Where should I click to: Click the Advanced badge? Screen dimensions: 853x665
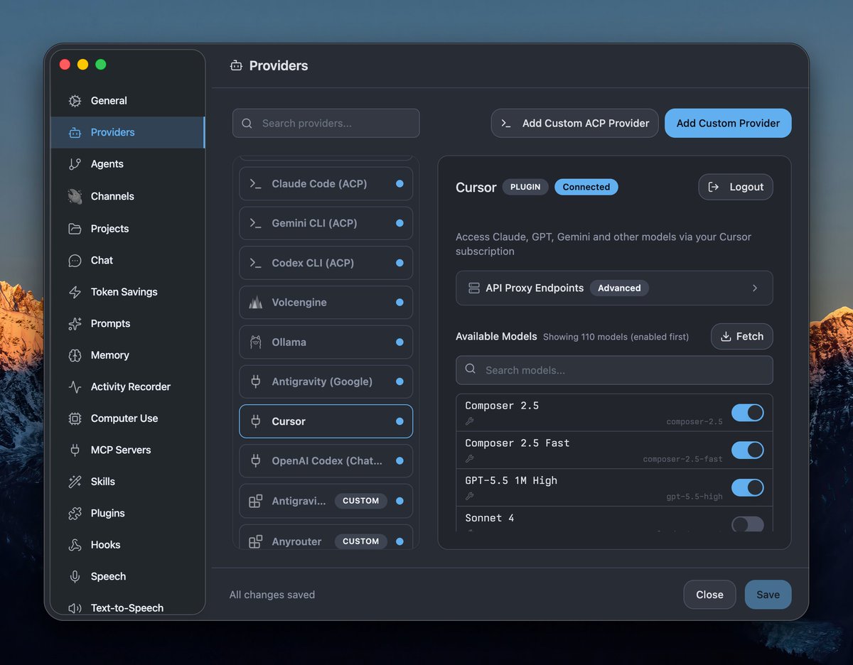(x=619, y=288)
